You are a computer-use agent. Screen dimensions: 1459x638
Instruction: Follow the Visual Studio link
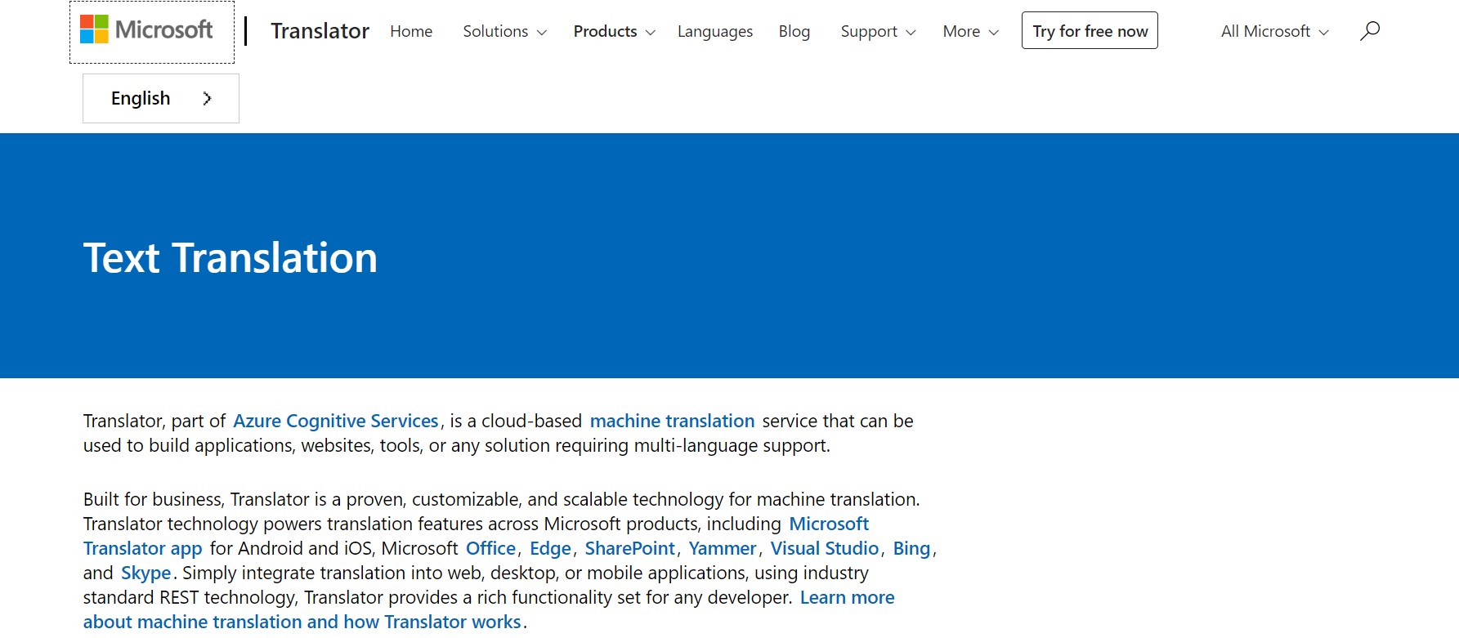point(825,548)
